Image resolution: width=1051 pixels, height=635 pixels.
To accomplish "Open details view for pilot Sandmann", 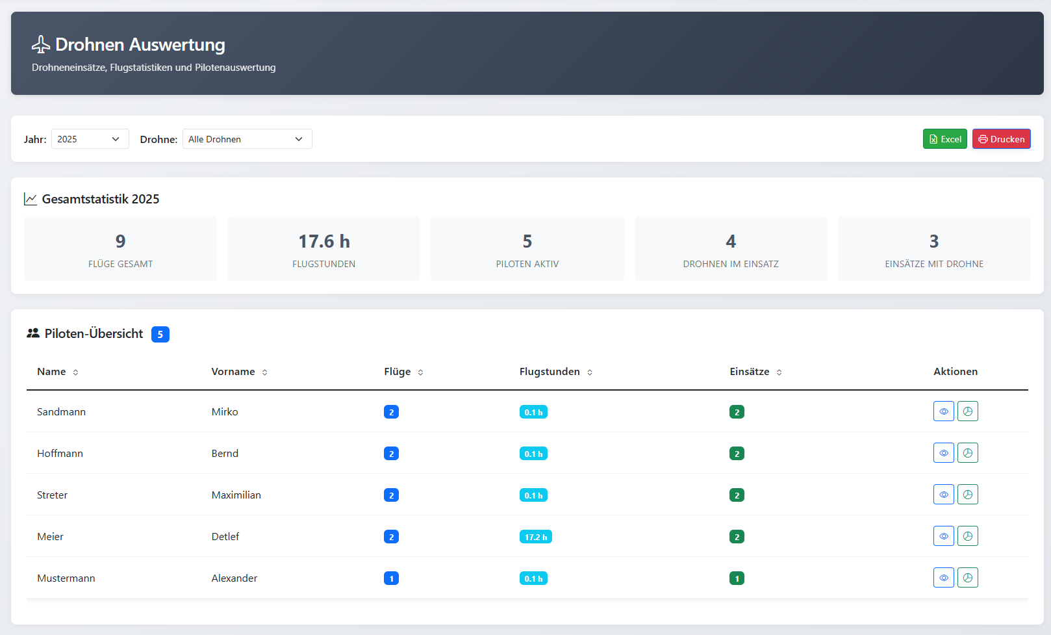I will click(x=943, y=411).
